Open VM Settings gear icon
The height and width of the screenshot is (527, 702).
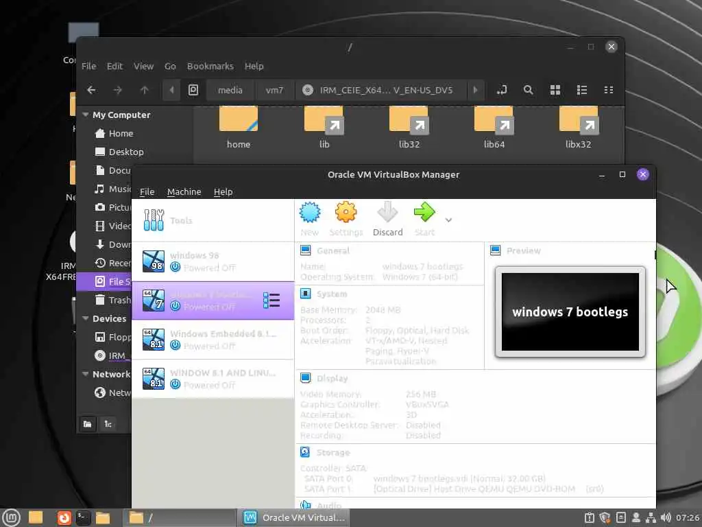(346, 219)
